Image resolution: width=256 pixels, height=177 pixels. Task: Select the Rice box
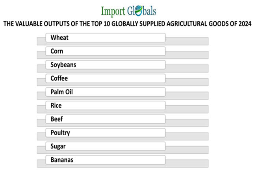[x=105, y=105]
